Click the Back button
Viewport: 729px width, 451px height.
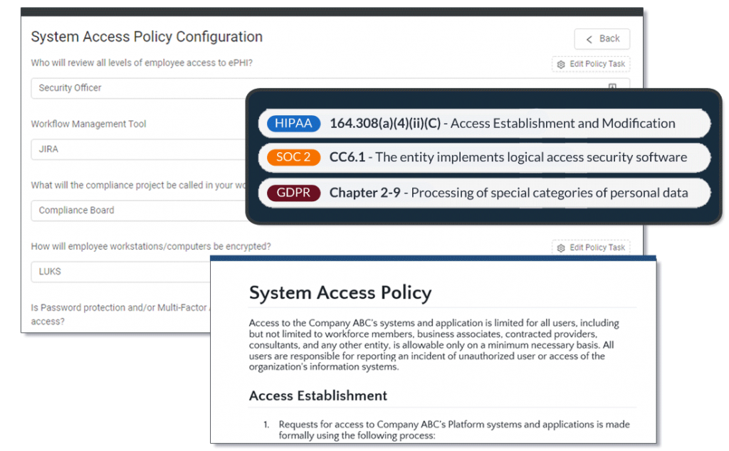tap(602, 38)
